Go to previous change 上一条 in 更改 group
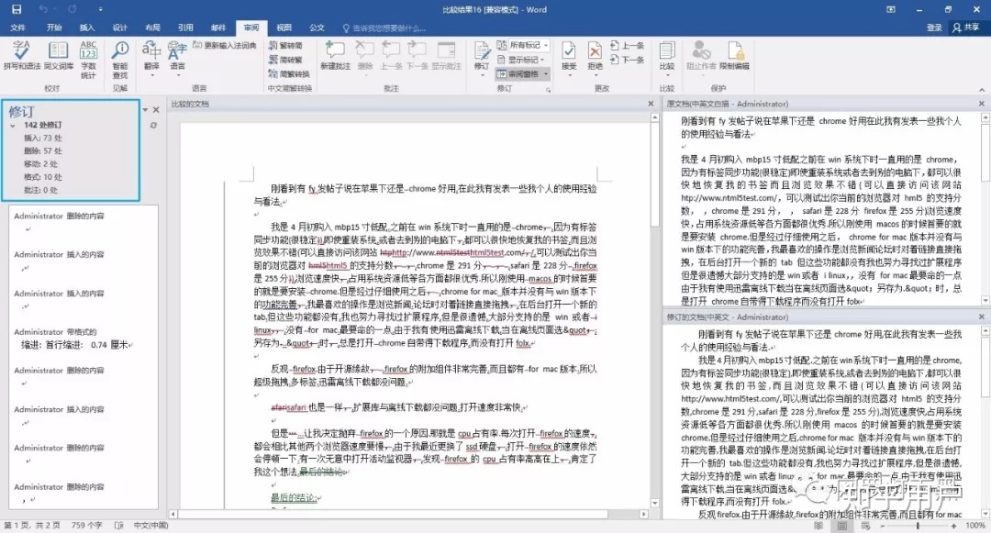991x533 pixels. tap(627, 46)
